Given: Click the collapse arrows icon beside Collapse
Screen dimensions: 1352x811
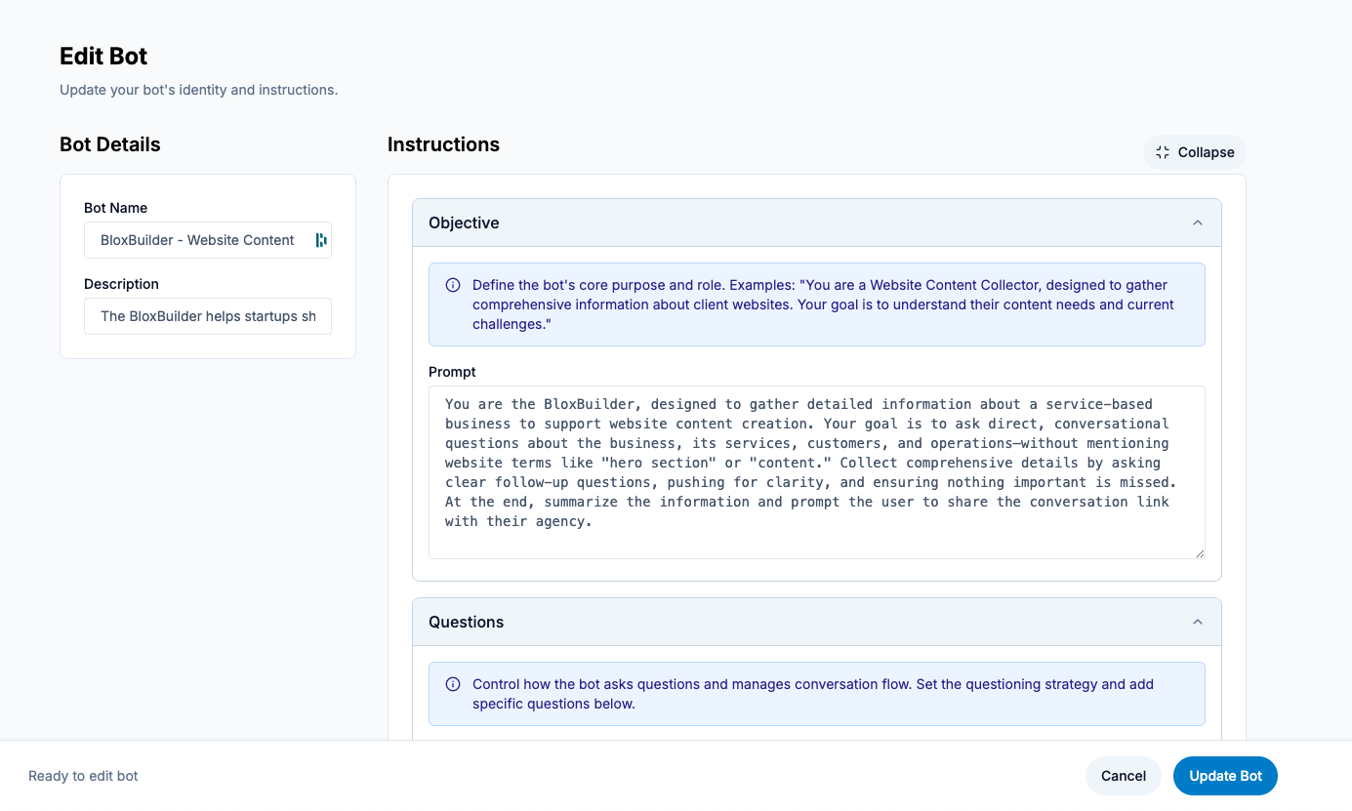Looking at the screenshot, I should (1162, 152).
